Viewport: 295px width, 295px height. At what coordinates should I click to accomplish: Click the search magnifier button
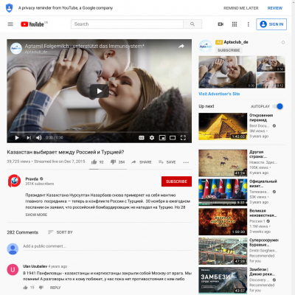pyautogui.click(x=192, y=24)
